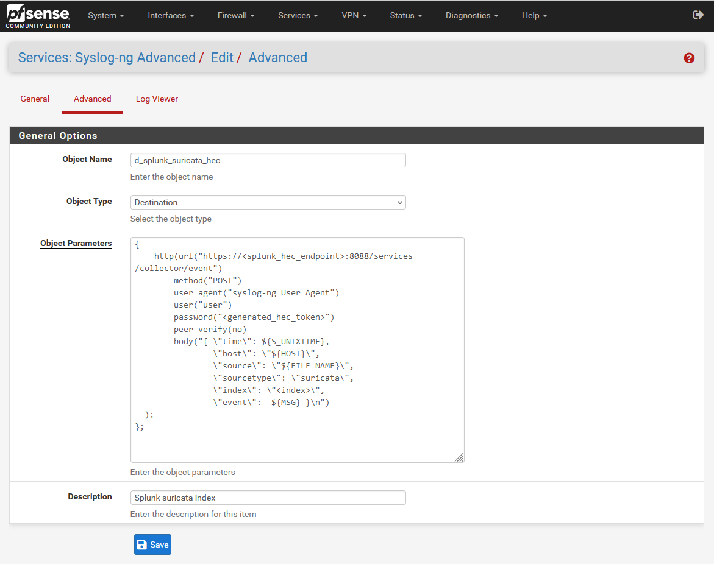Screen dimensions: 714x564
Task: Click inside the Object Parameters textarea
Action: click(297, 350)
